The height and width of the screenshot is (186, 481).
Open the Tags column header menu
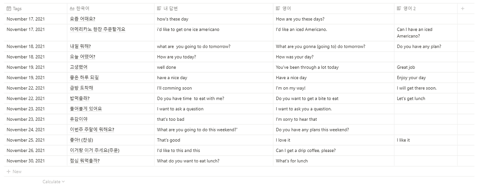tap(36, 9)
